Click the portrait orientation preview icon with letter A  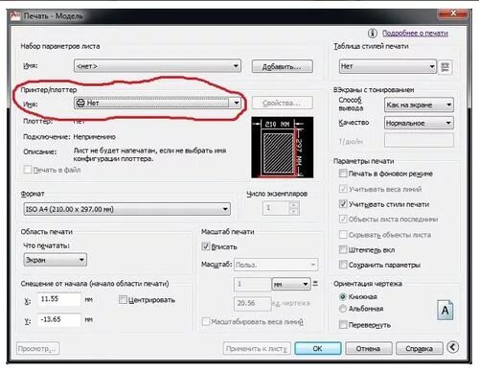click(x=445, y=311)
